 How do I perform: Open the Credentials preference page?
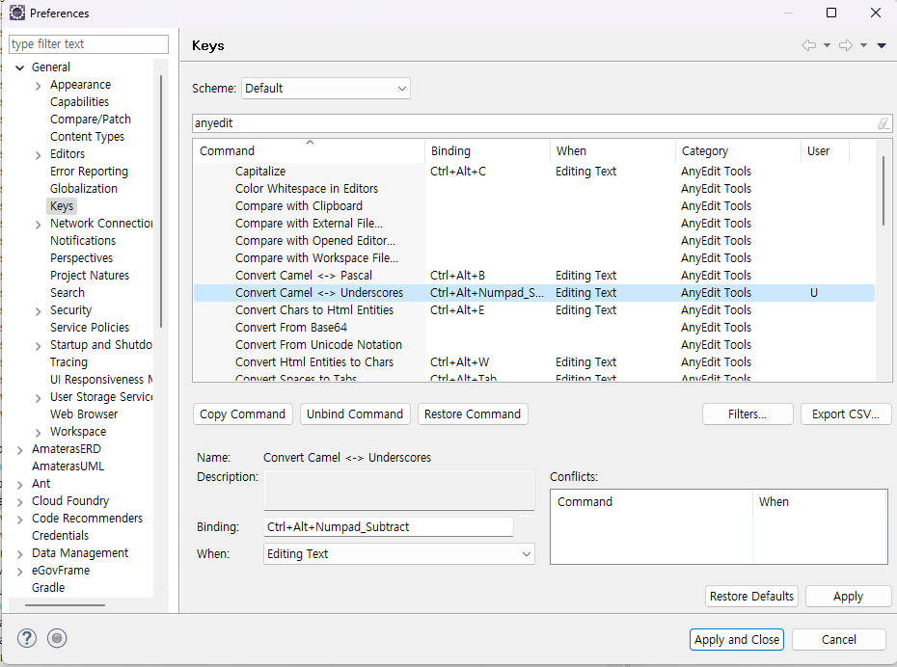point(60,536)
